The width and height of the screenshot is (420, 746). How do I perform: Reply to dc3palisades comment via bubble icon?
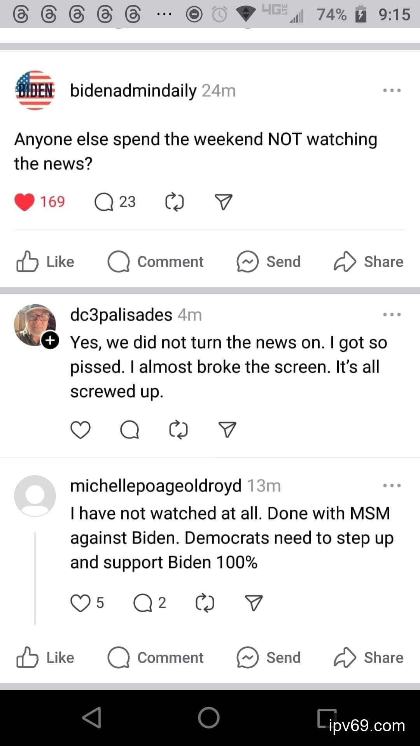(x=129, y=430)
